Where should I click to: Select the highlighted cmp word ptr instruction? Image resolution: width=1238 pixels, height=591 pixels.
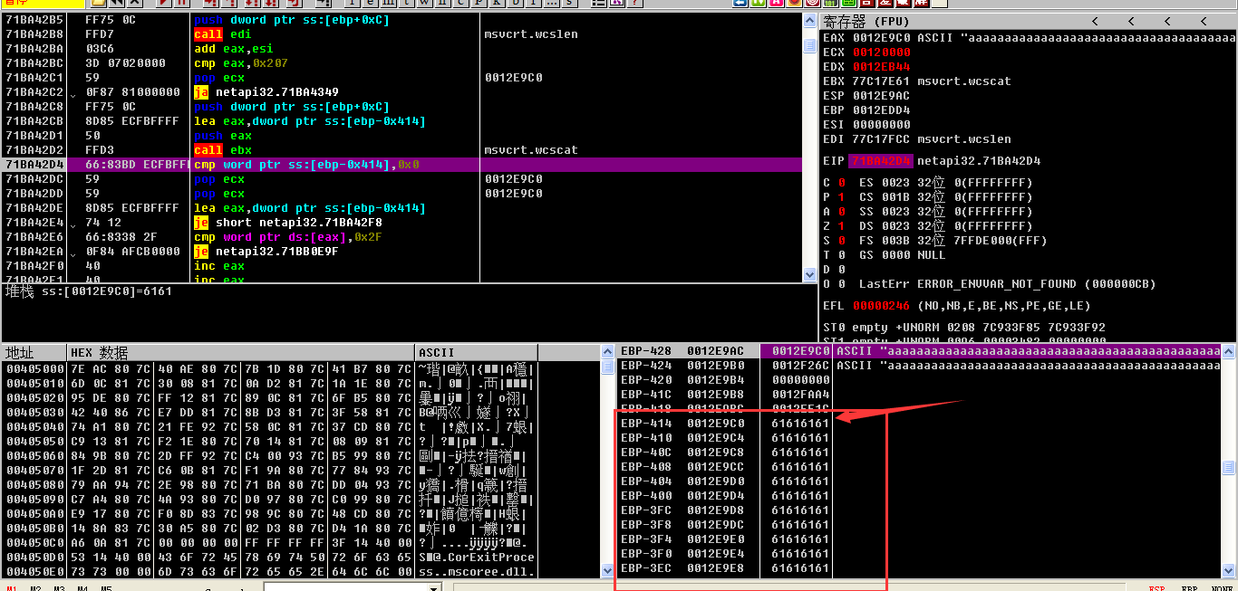click(306, 165)
